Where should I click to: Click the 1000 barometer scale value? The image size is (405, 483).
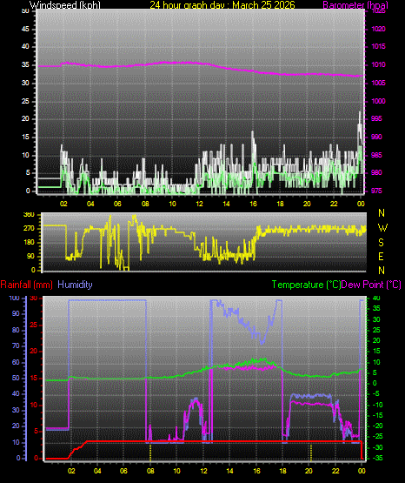pyautogui.click(x=379, y=101)
